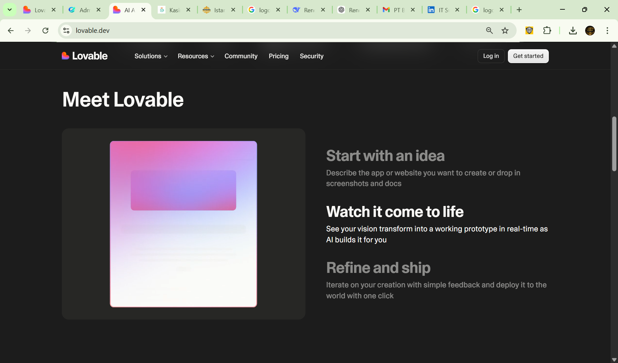Open the Chrome profile avatar

coord(590,31)
